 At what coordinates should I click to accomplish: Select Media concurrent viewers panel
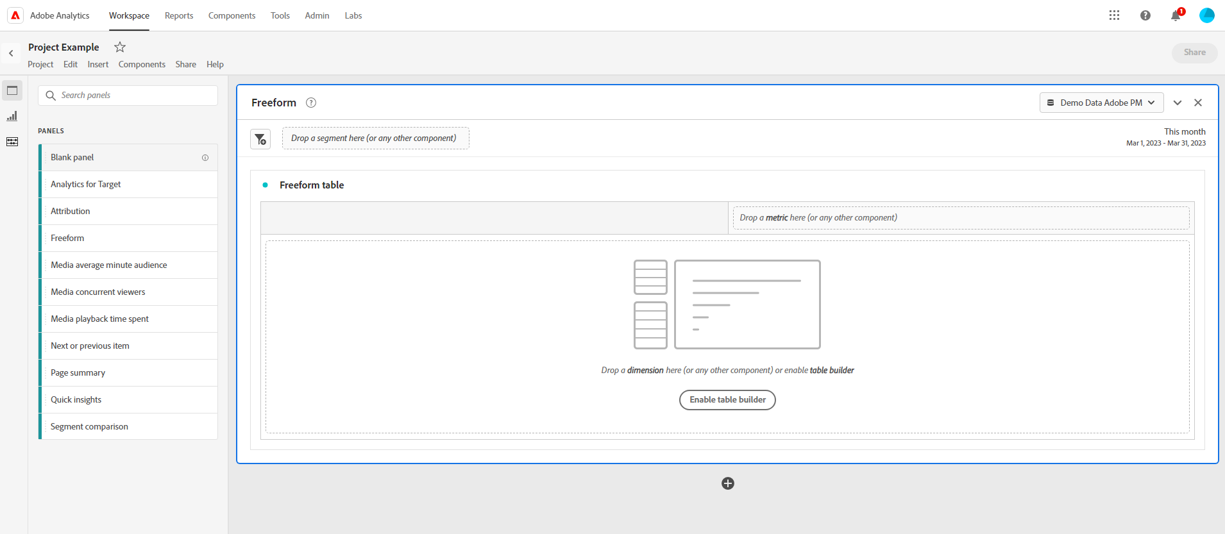click(128, 292)
